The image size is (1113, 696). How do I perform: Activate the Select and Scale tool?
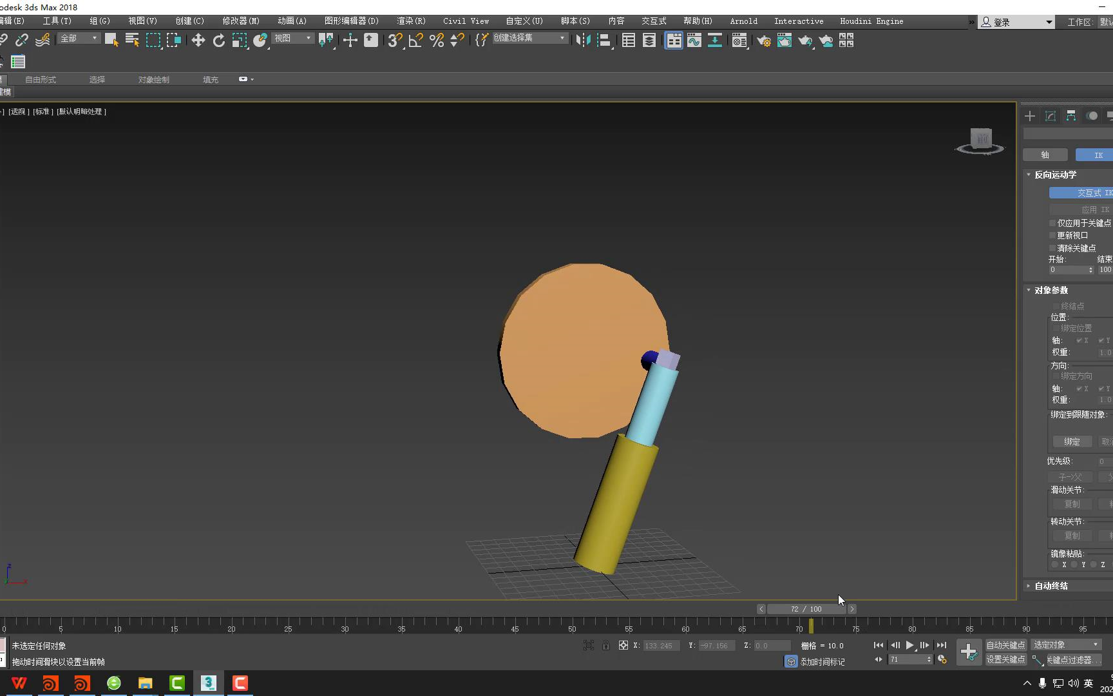[239, 40]
